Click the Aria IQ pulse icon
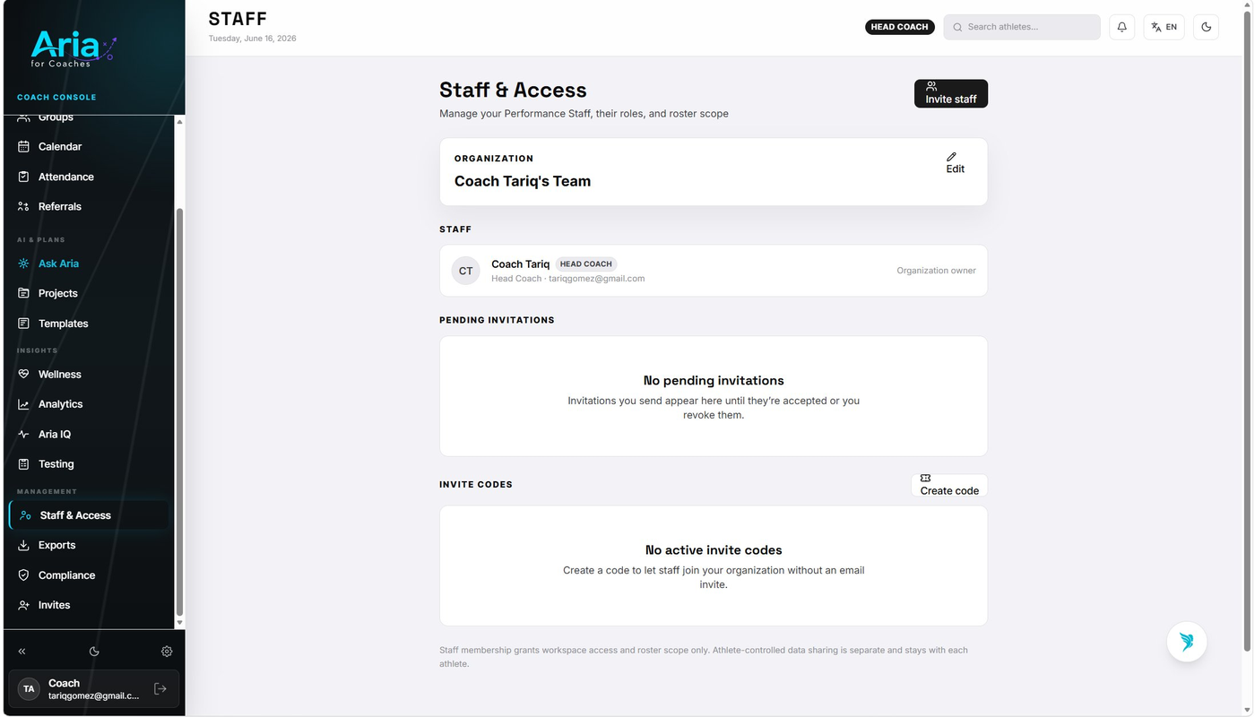Viewport: 1255px width, 717px height. point(24,434)
